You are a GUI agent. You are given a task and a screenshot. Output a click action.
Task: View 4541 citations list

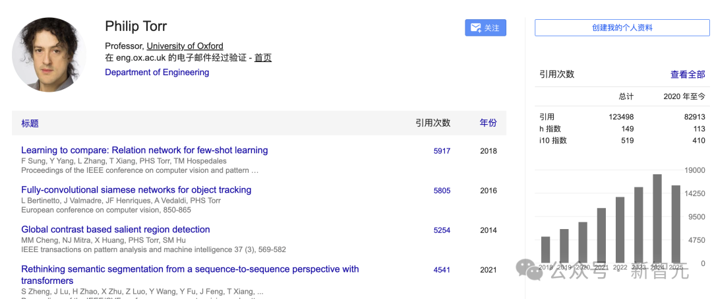click(442, 270)
